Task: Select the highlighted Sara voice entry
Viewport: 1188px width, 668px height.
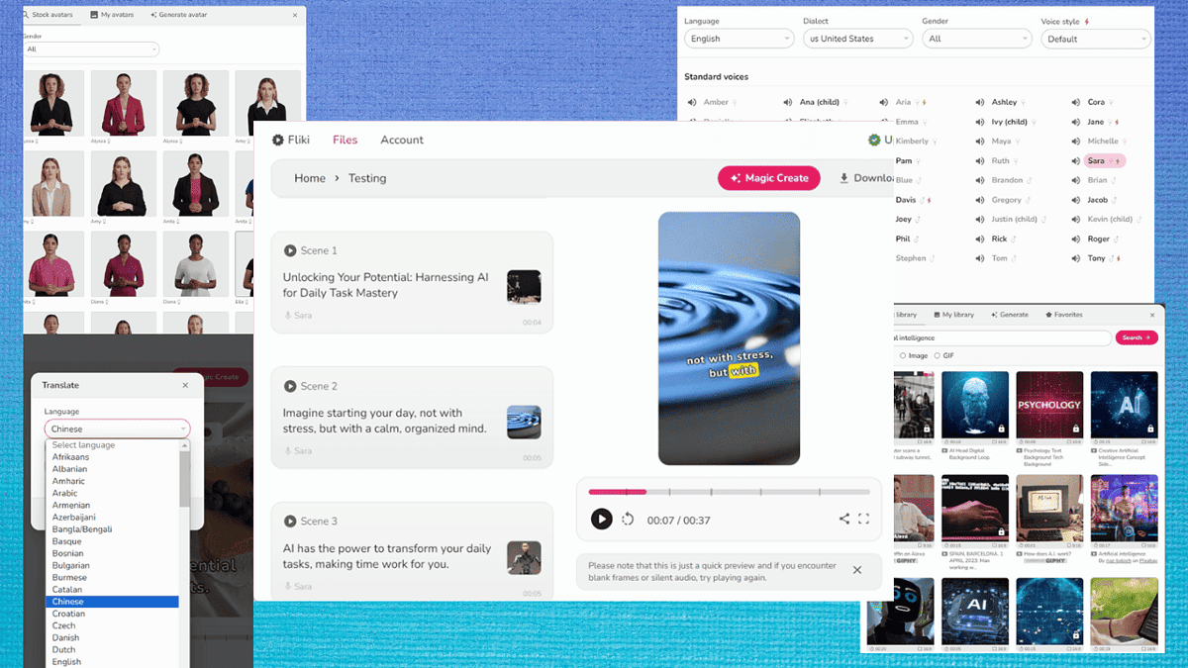Action: click(1105, 160)
